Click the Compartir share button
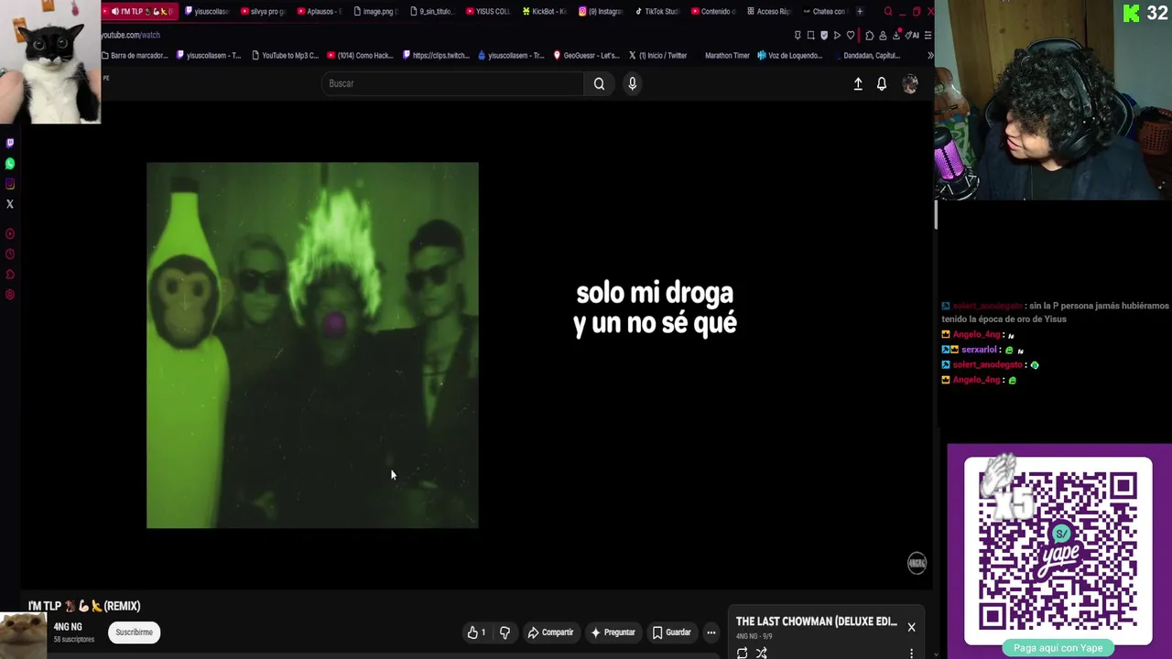The width and height of the screenshot is (1172, 659). click(550, 632)
